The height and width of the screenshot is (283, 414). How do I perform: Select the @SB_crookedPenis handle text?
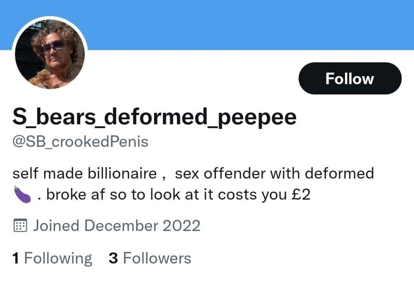click(80, 142)
